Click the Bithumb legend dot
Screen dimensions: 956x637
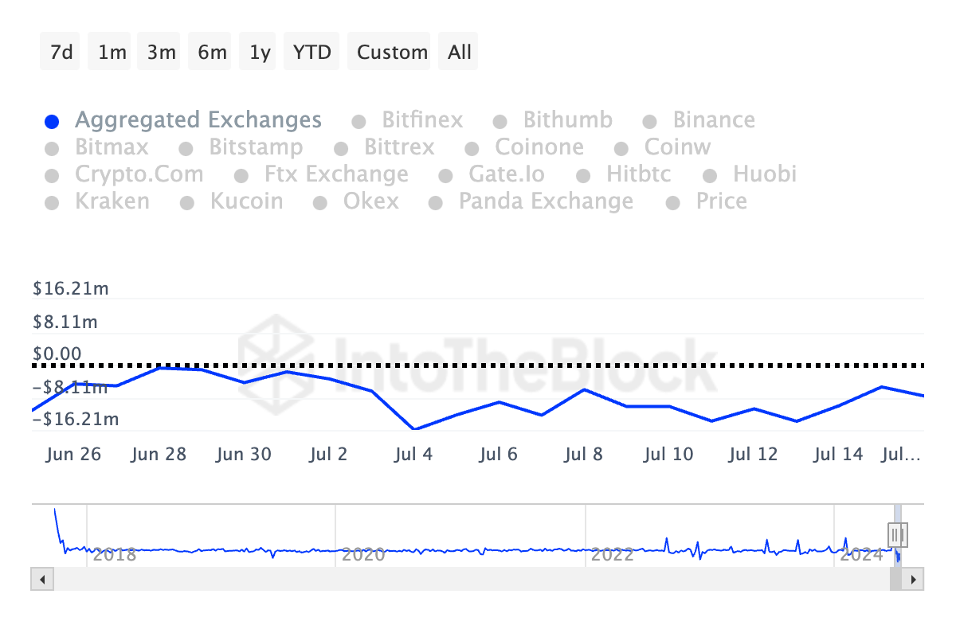[500, 122]
